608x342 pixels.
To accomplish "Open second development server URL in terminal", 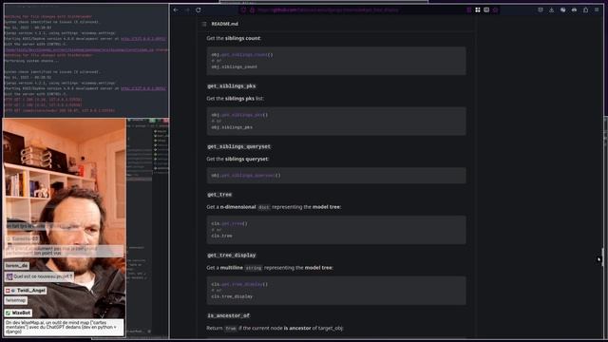I will click(143, 88).
